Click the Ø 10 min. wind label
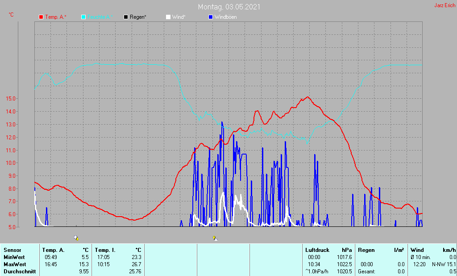The image size is (457, 276). click(420, 257)
